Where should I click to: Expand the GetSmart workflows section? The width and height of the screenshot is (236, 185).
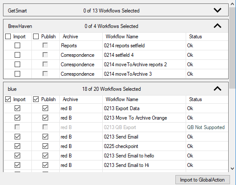(218, 10)
